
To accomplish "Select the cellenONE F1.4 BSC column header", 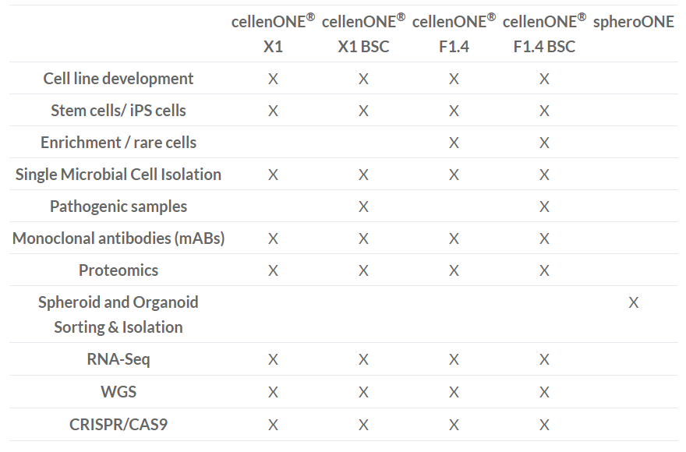I will tap(544, 34).
